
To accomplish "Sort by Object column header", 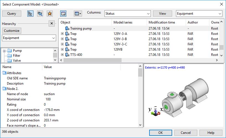I will [85, 22].
